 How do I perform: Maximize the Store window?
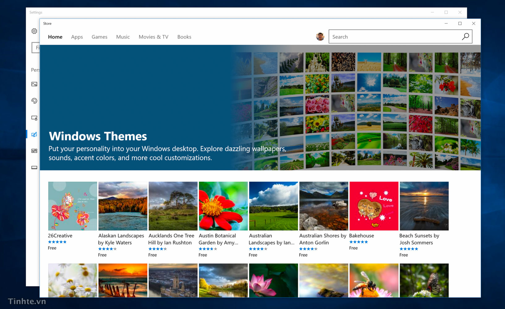point(460,23)
